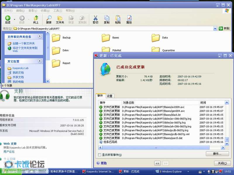The height and width of the screenshot is (175, 234).
Task: Open the address bar dropdown arrow
Action: pos(215,28)
